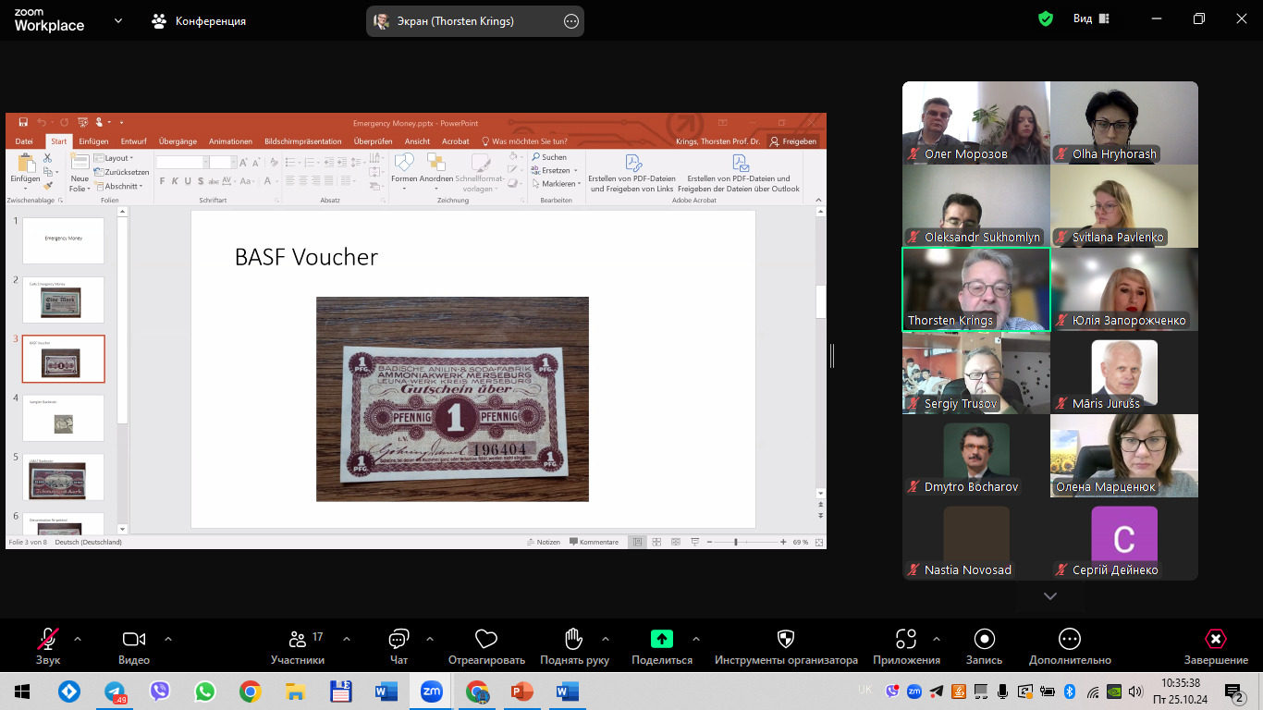Screen dimensions: 1263x710
Task: Switch to slide sorter view in status bar
Action: 656,542
